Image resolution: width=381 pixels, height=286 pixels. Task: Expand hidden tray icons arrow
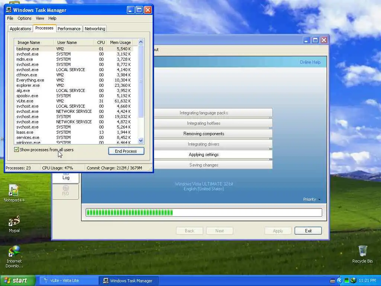tap(339, 281)
